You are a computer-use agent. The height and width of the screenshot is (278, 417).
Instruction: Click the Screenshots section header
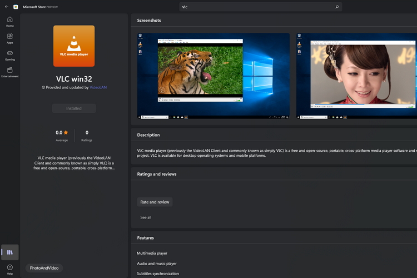click(x=149, y=21)
